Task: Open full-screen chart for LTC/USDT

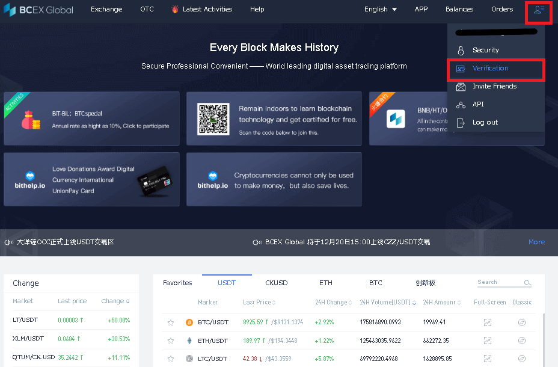Action: tap(488, 359)
